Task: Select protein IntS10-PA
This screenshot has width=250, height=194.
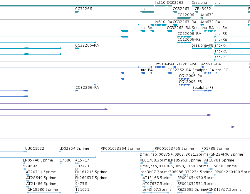Action: point(164,64)
